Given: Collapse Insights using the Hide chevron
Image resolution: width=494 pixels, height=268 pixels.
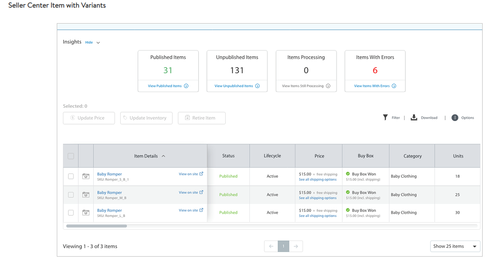Looking at the screenshot, I should [x=98, y=43].
